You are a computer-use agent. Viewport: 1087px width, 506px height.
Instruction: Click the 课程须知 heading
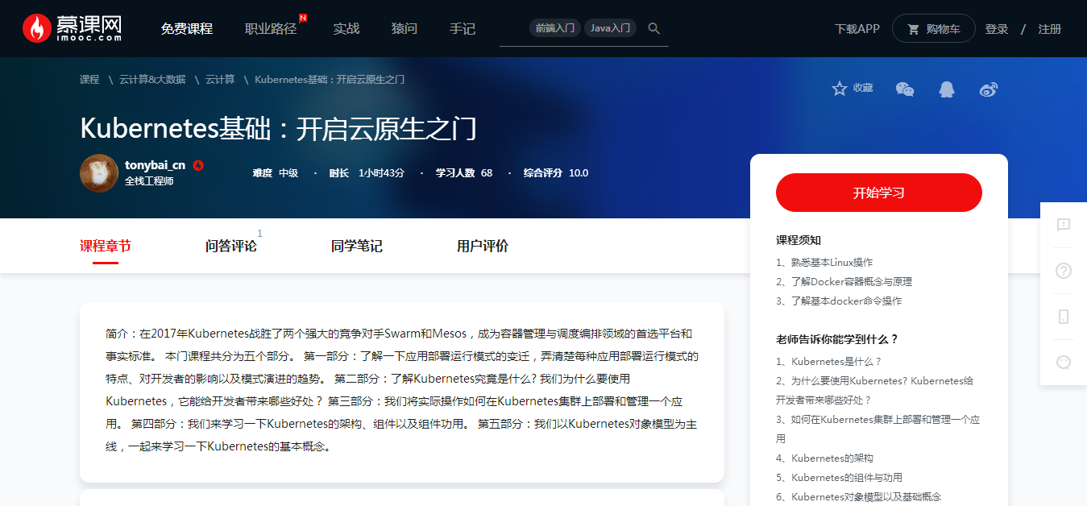coord(799,240)
